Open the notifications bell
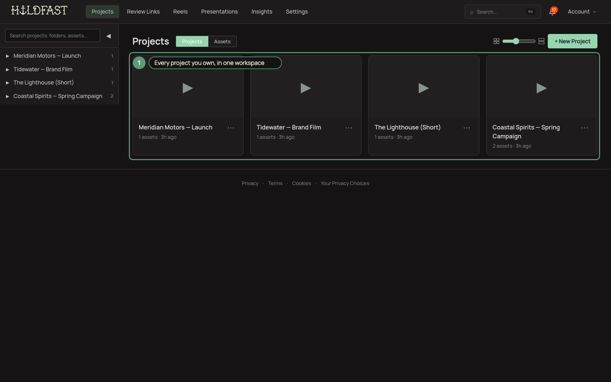Screen dimensions: 611x382 point(552,11)
